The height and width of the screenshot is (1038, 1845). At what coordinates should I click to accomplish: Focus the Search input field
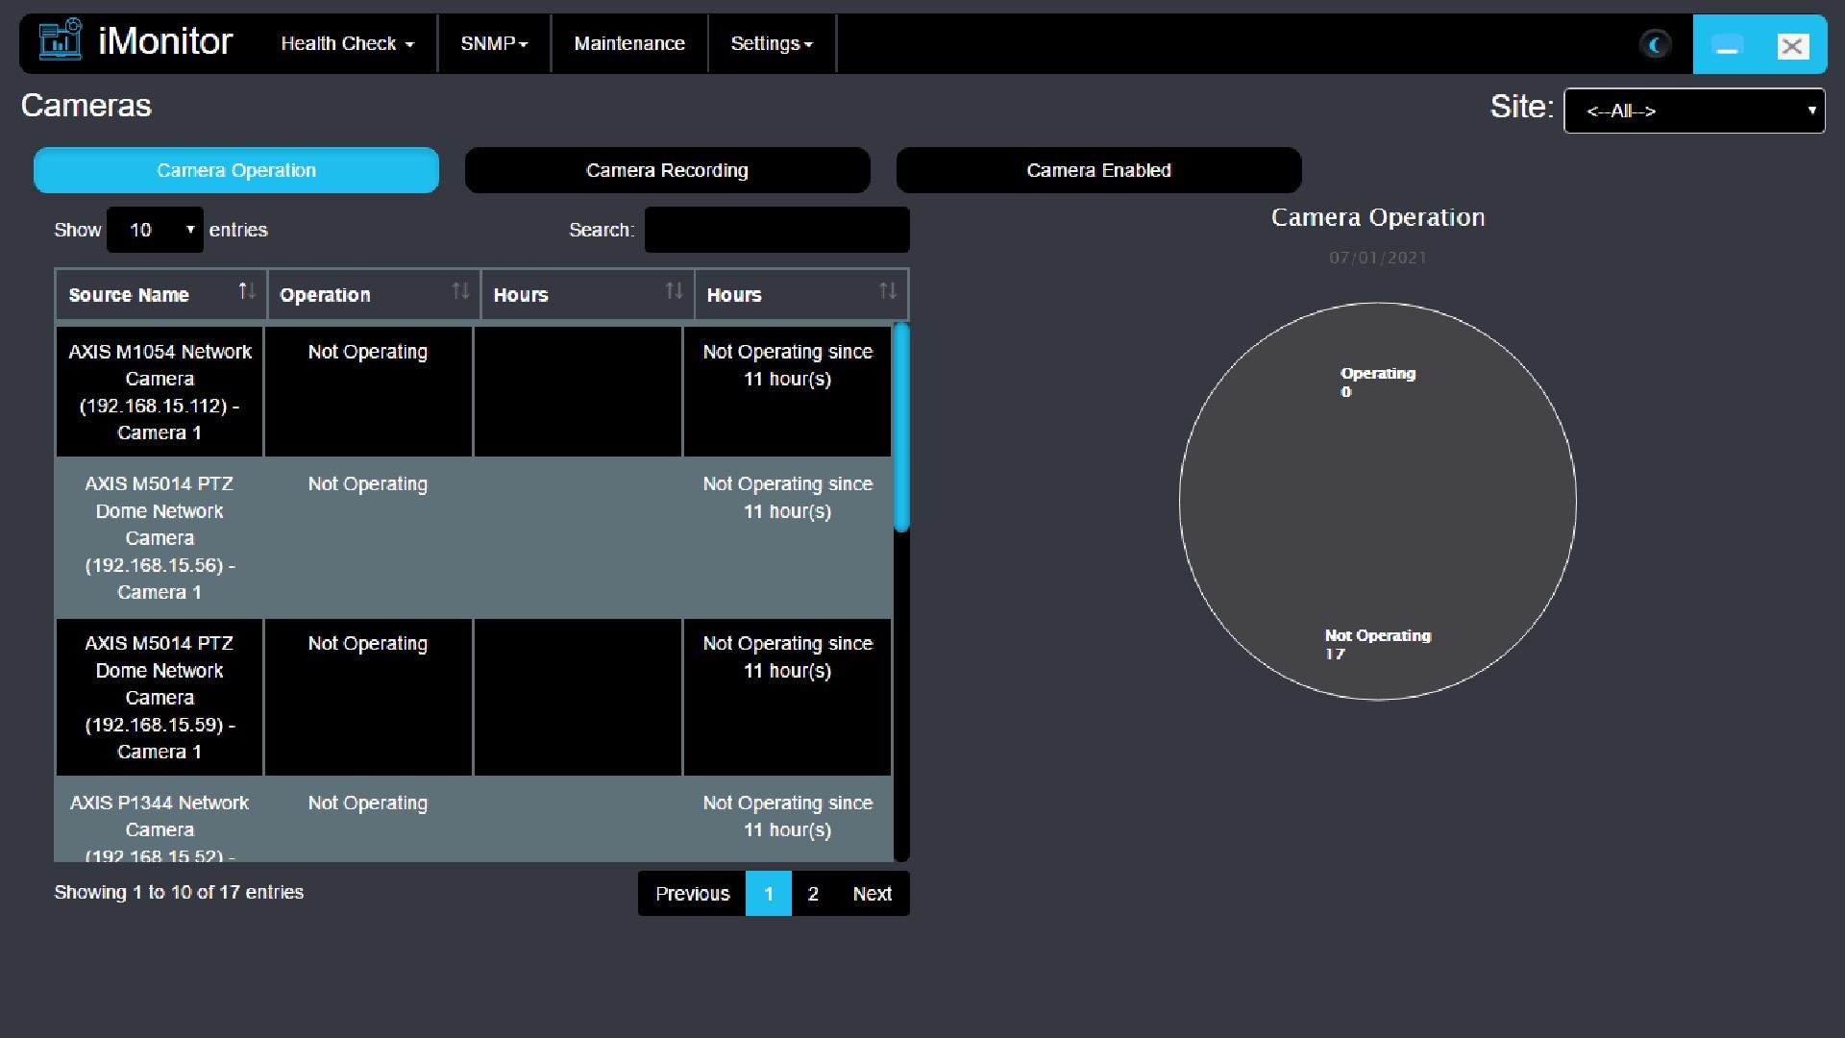click(776, 230)
